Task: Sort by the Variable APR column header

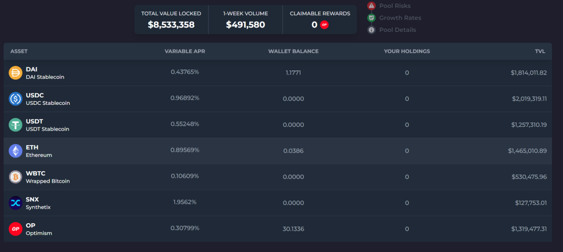Action: pyautogui.click(x=185, y=51)
